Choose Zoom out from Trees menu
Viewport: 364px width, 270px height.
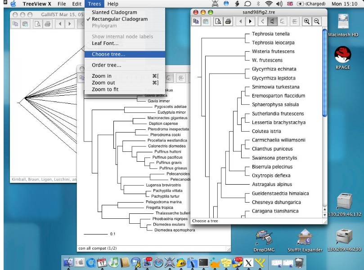point(125,83)
